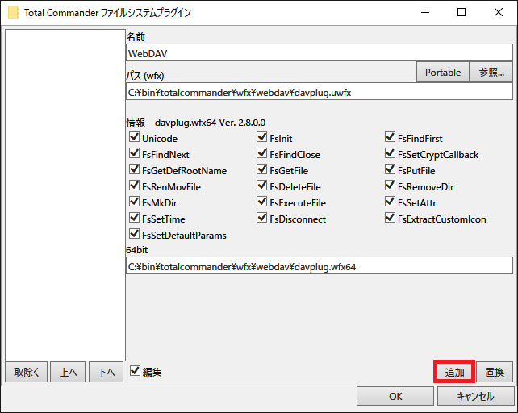This screenshot has height=413, width=518.
Task: Toggle the Unicode checkbox
Action: (x=134, y=137)
